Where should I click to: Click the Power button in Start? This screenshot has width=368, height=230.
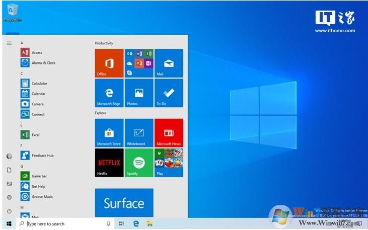[x=9, y=211]
